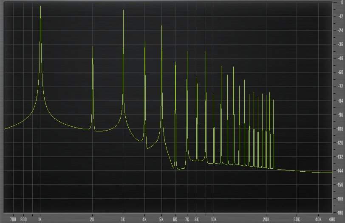Click the 2K frequency axis label
This screenshot has width=345, height=223.
tap(92, 220)
